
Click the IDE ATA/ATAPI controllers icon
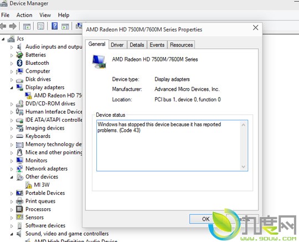(x=19, y=120)
